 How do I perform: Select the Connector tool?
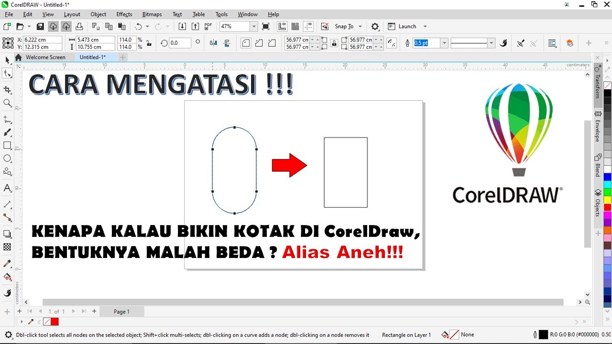pyautogui.click(x=7, y=217)
